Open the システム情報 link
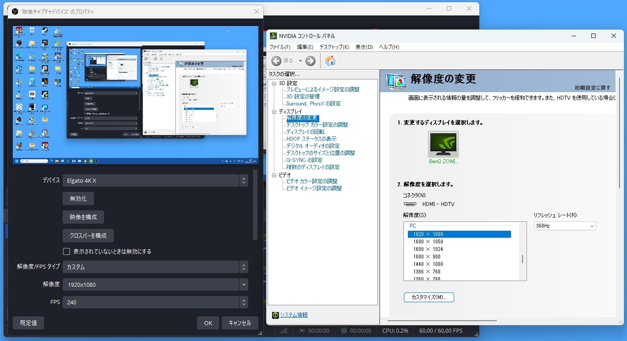This screenshot has width=627, height=341. tap(294, 315)
